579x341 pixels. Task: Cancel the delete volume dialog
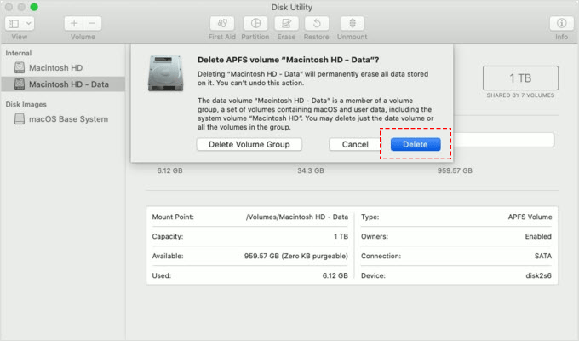[355, 144]
